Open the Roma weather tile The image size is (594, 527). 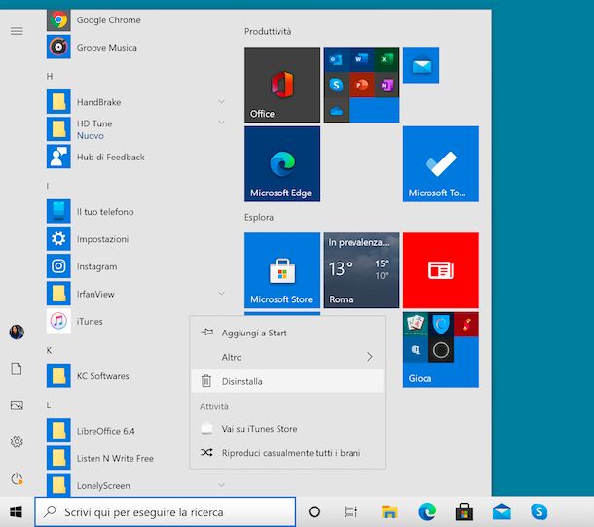click(361, 270)
